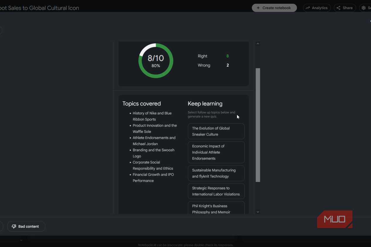The width and height of the screenshot is (371, 247).
Task: Click the 8/10 score progress ring
Action: pyautogui.click(x=156, y=61)
